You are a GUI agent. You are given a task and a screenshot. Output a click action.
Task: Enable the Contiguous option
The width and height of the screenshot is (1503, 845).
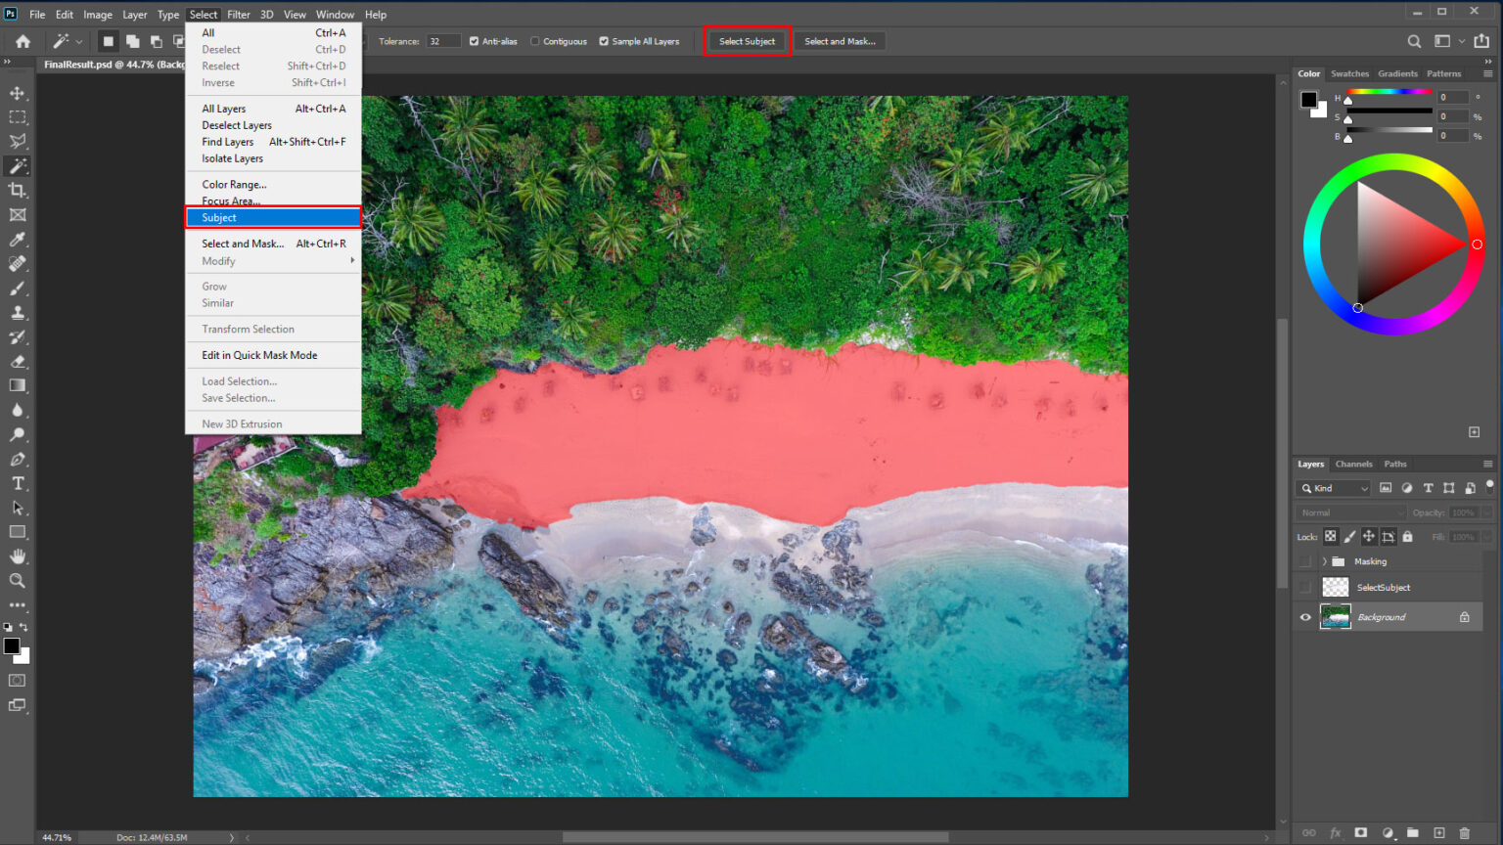coord(535,41)
